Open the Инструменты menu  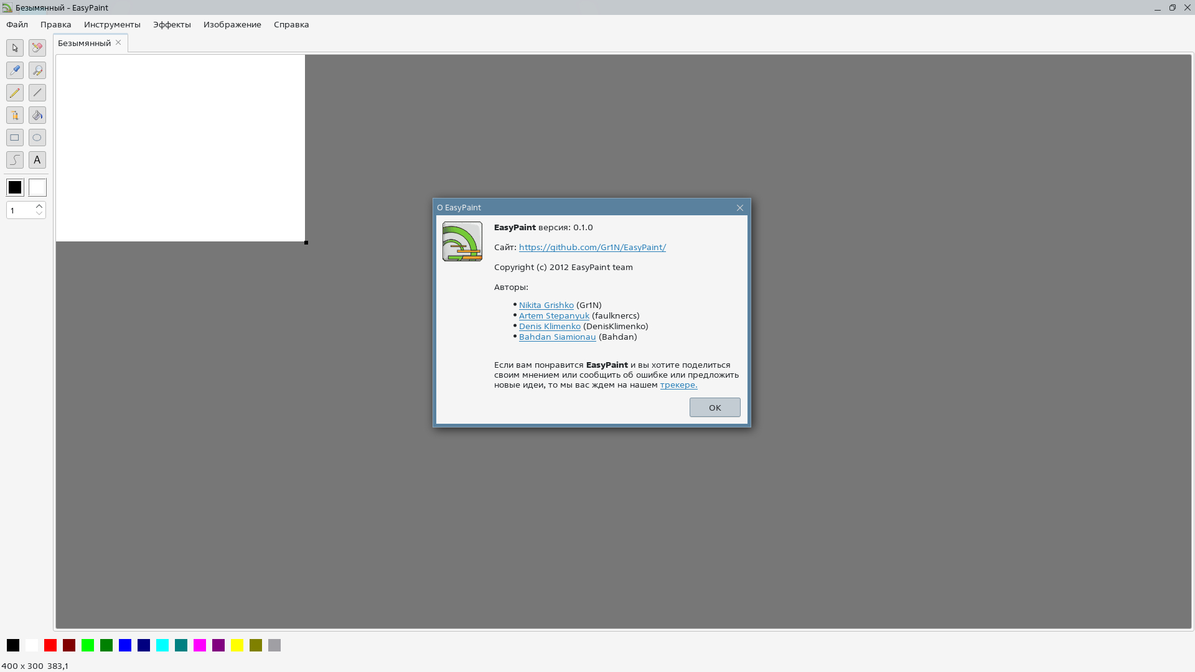(112, 24)
